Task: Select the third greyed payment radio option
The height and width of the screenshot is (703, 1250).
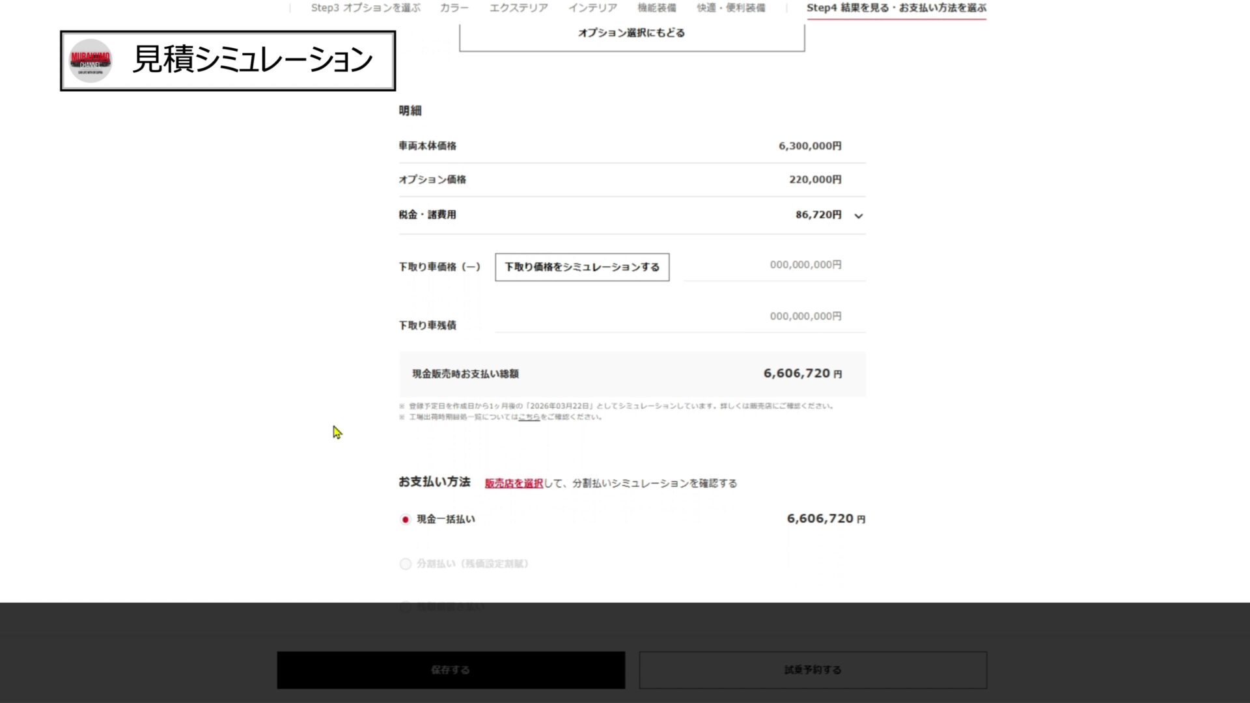Action: click(405, 607)
